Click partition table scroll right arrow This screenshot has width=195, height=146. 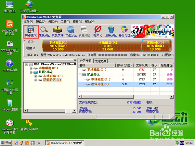pos(172,97)
